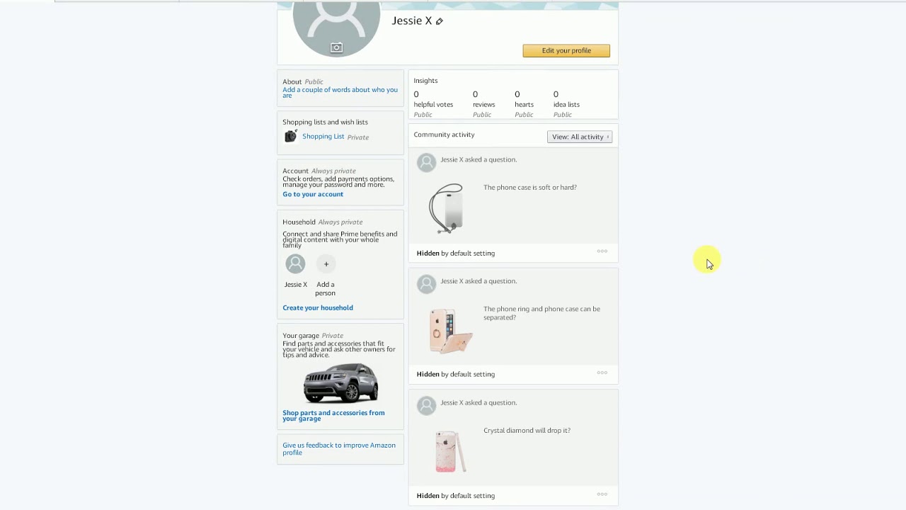Click Add a couple of words link
The image size is (906, 510).
tap(340, 92)
